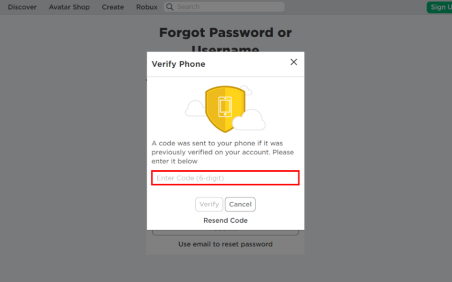Viewport: 452px width, 282px height.
Task: Click the yellow shield illustration
Action: 225,109
